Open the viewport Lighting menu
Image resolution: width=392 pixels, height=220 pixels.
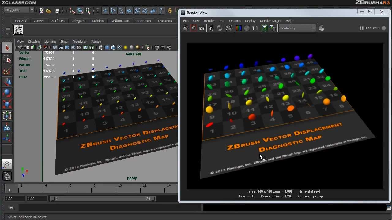coord(50,42)
